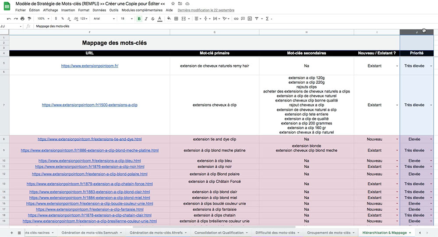Open the 1876-extension-a-clip-noir.html link
Image resolution: width=438 pixels, height=237 pixels.
pyautogui.click(x=90, y=166)
